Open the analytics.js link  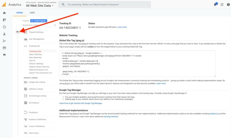(214, 114)
